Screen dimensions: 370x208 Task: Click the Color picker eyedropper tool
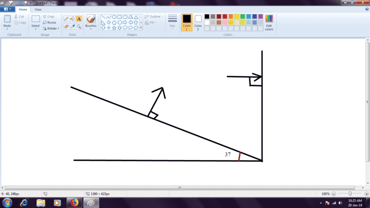coord(72,26)
